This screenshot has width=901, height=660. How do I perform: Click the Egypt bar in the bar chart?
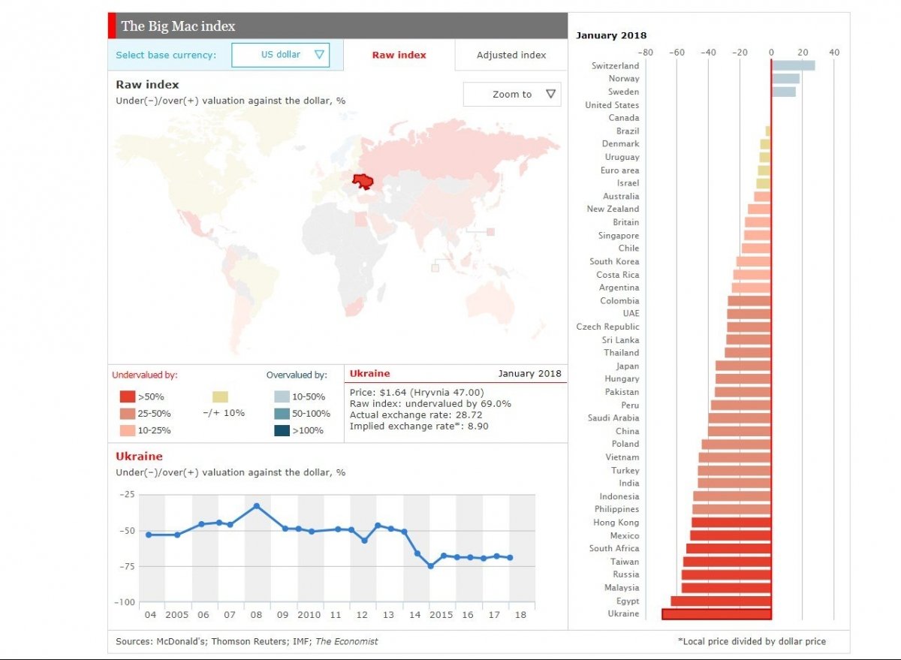(721, 601)
